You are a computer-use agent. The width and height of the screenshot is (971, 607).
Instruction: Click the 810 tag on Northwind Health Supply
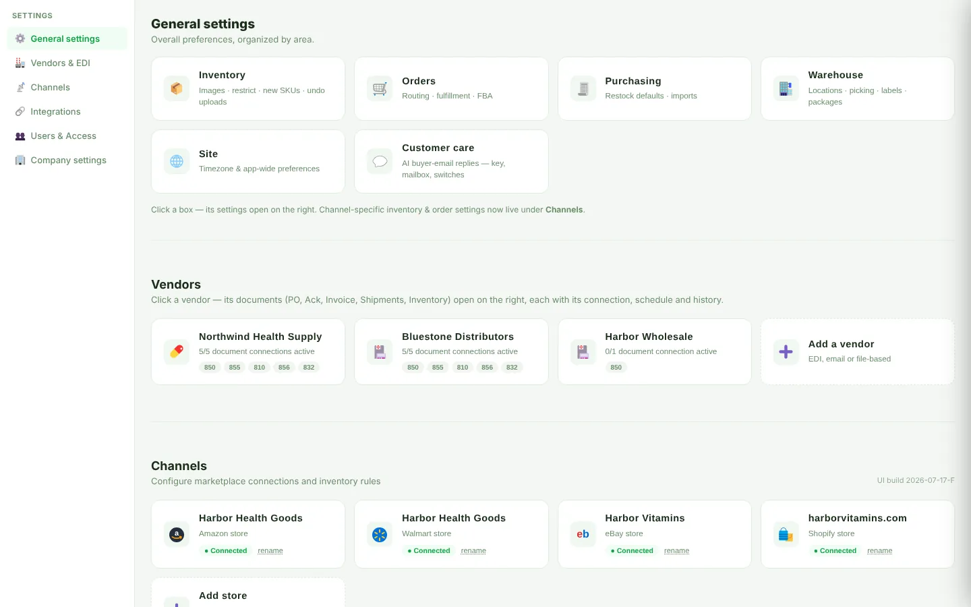click(x=260, y=368)
